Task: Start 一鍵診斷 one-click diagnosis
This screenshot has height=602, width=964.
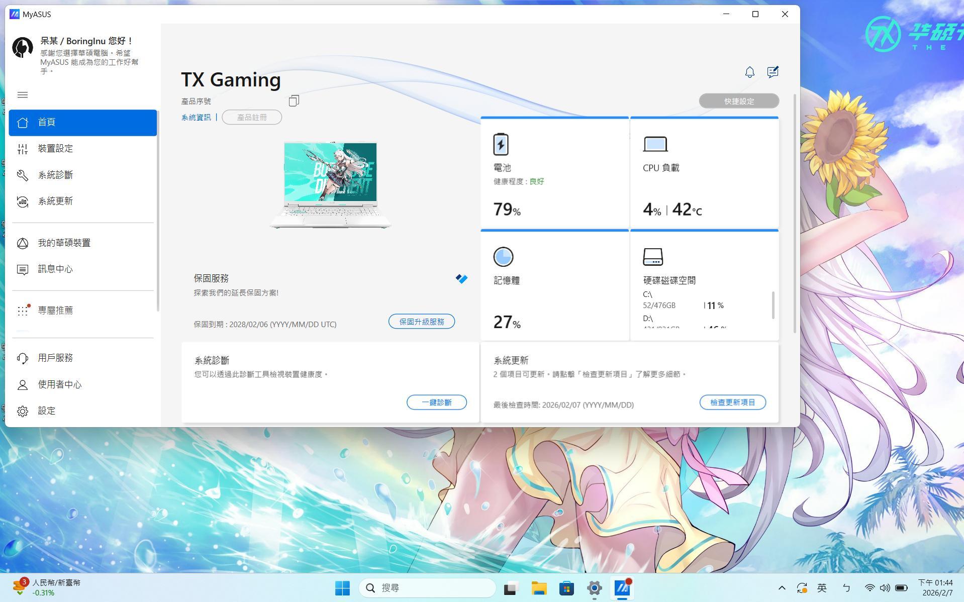Action: coord(436,403)
